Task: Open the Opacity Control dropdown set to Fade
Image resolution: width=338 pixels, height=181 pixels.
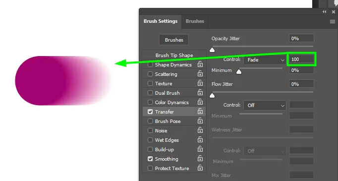Action: coord(265,60)
